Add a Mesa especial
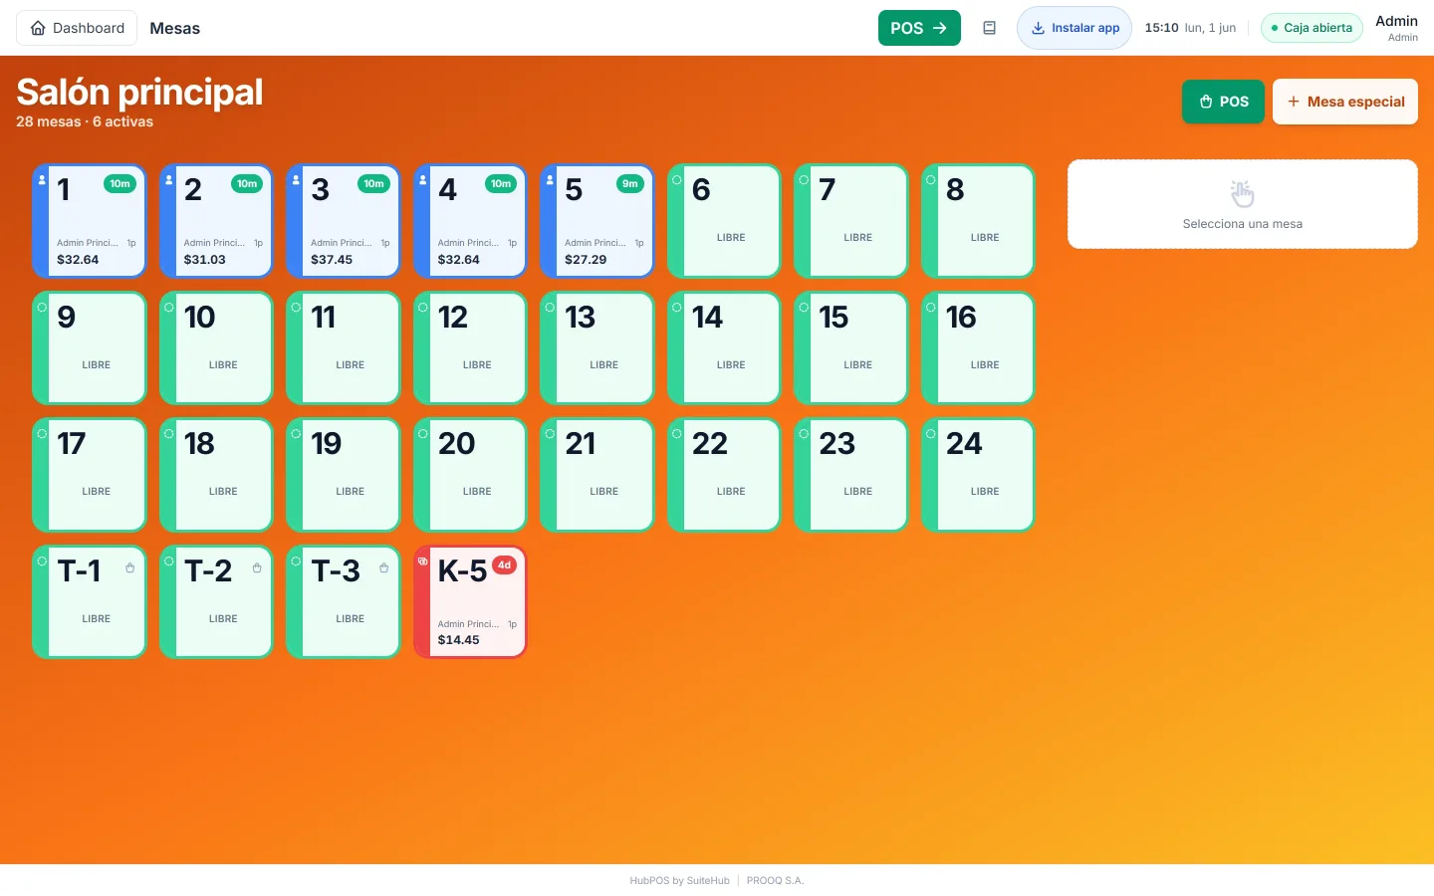This screenshot has width=1434, height=896. pos(1345,102)
